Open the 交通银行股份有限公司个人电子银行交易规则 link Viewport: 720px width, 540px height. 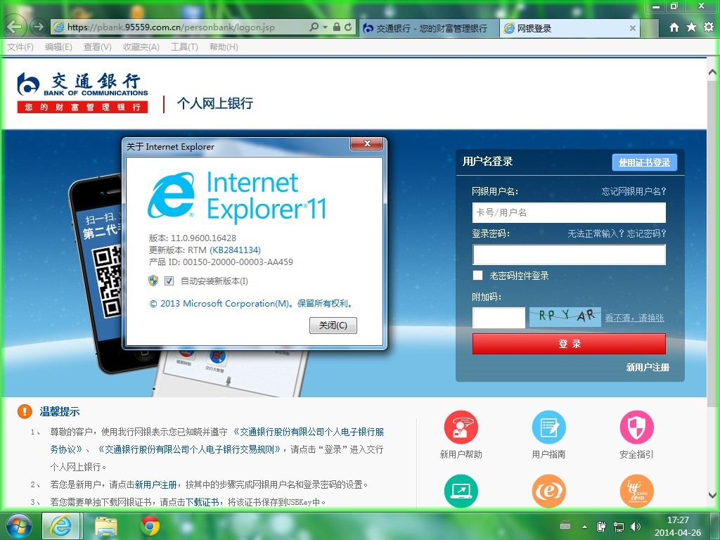tap(190, 449)
